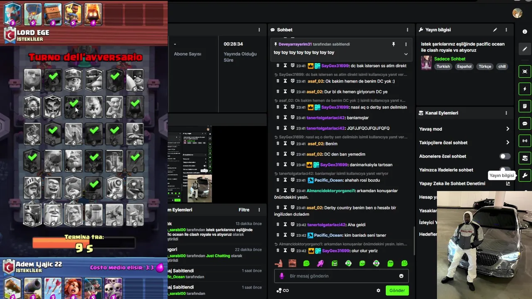The image size is (532, 299).
Task: Click the Türkçe tag
Action: 485,66
